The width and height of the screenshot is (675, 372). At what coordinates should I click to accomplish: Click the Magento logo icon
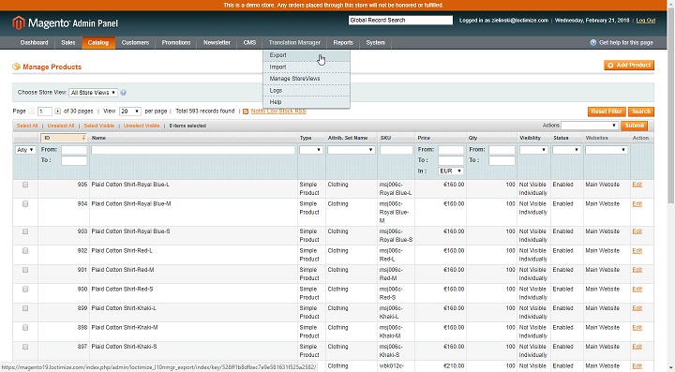pos(19,22)
